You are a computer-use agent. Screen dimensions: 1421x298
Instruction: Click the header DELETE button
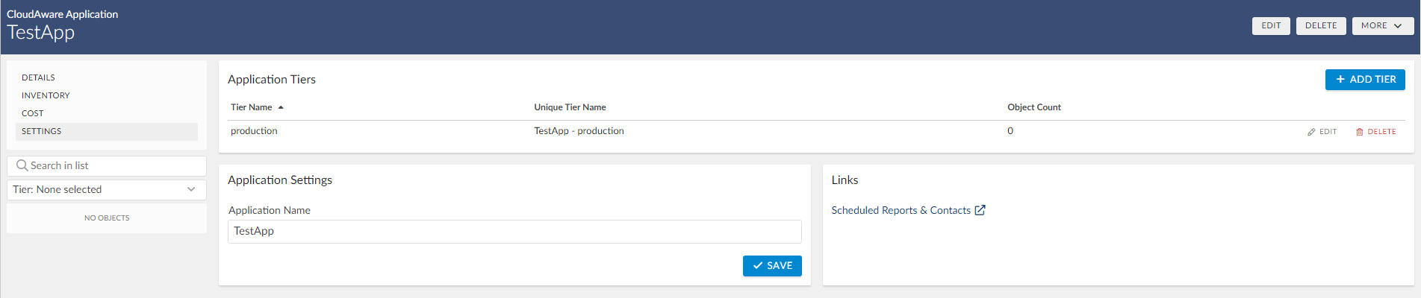point(1321,25)
